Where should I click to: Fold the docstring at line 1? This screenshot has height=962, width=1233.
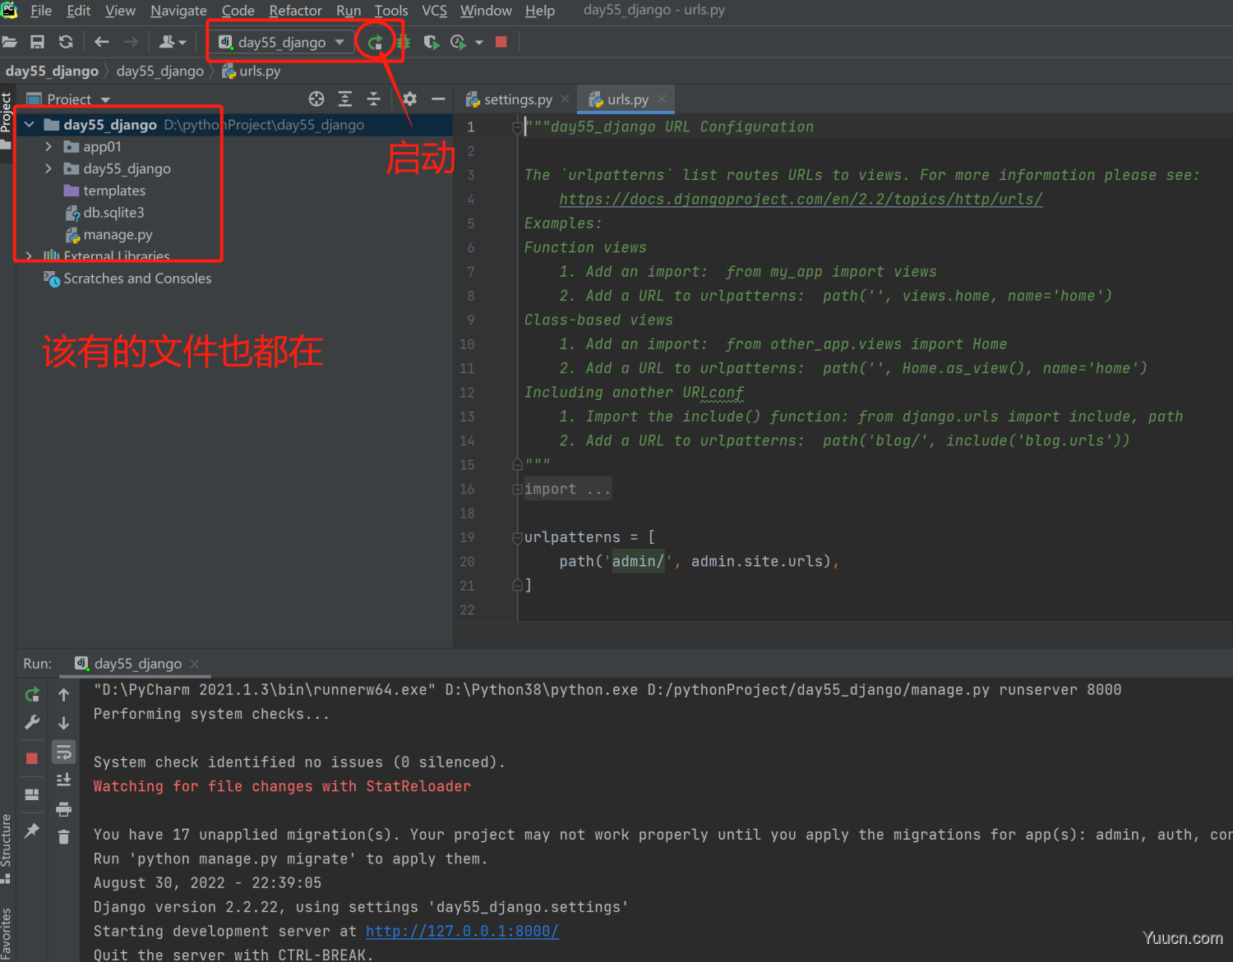click(518, 127)
